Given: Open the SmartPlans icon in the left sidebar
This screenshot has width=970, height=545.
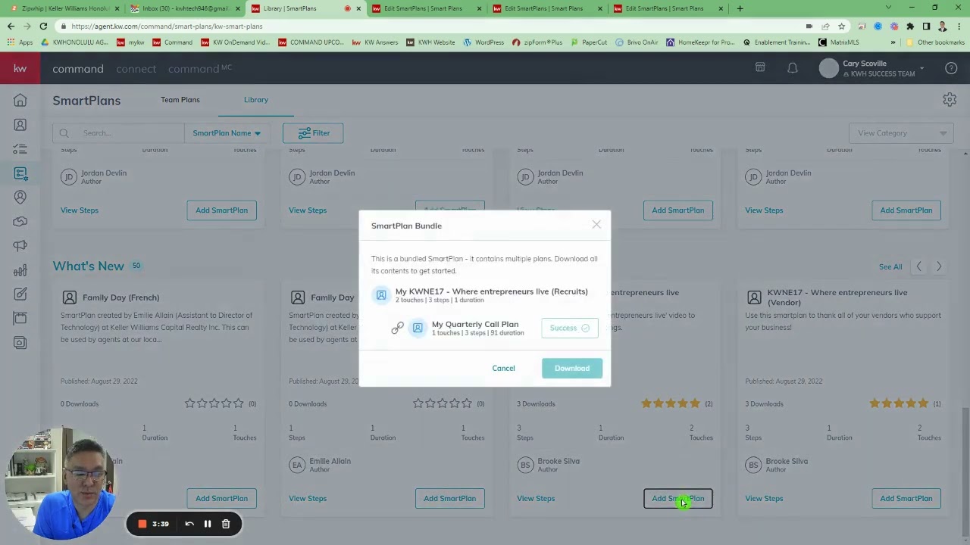Looking at the screenshot, I should 20,173.
